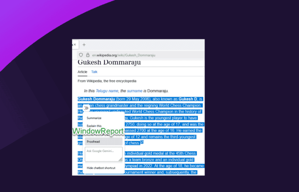Click the Wikipedia URL in address bar
The image size is (299, 192).
coord(124,55)
